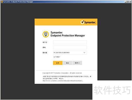Click the yellow shield Endpoint Protection icon
The height and width of the screenshot is (100, 132).
click(46, 34)
